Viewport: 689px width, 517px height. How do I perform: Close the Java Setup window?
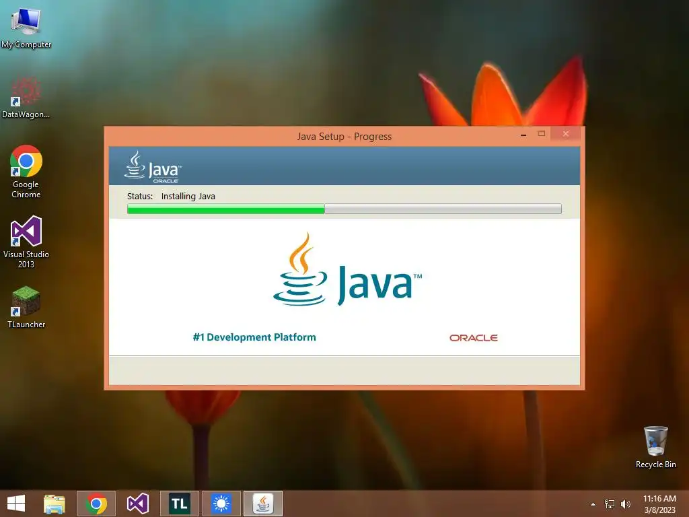coord(566,134)
